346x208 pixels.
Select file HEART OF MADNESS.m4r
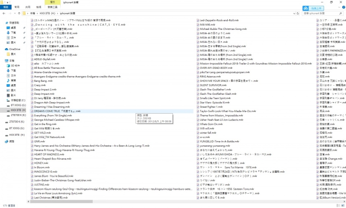pos(49,155)
